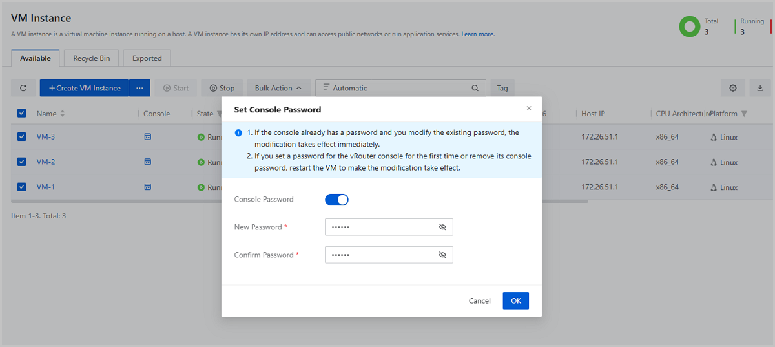Switch to the Exported tab

point(147,58)
